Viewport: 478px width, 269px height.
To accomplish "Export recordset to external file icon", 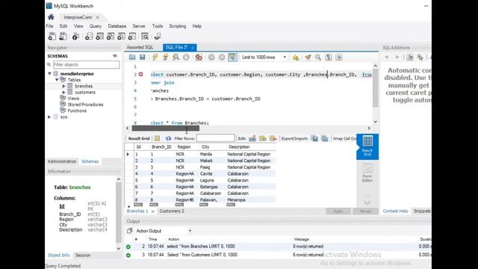I will click(314, 138).
